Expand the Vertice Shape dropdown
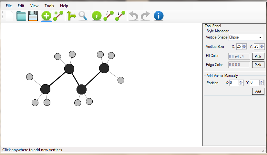The width and height of the screenshot is (267, 155). [260, 38]
